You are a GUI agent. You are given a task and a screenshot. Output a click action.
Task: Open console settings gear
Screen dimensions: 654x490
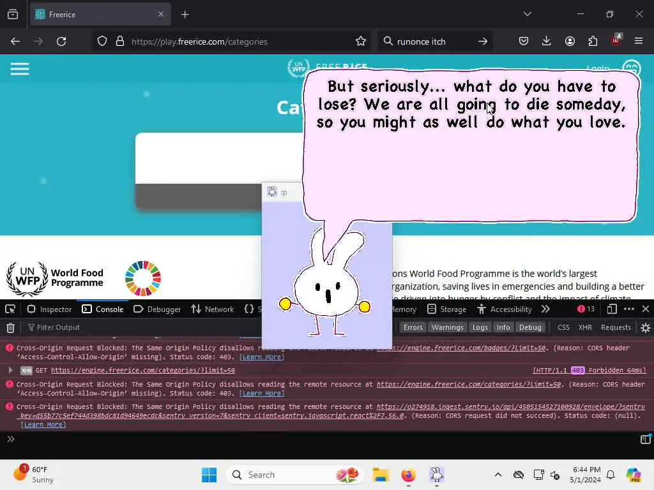tap(645, 328)
